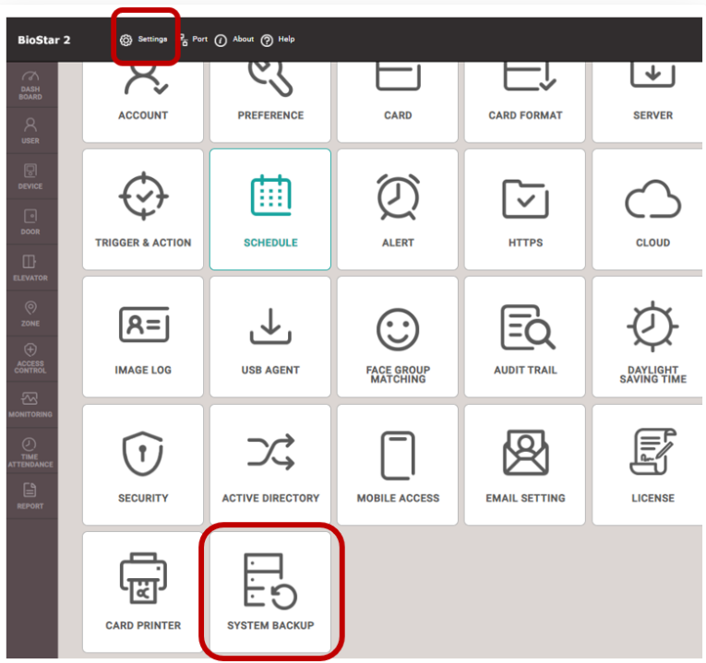Open the Help menu item
The height and width of the screenshot is (663, 706).
(x=278, y=40)
